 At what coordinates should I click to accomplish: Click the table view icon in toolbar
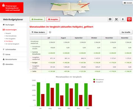[110, 19]
